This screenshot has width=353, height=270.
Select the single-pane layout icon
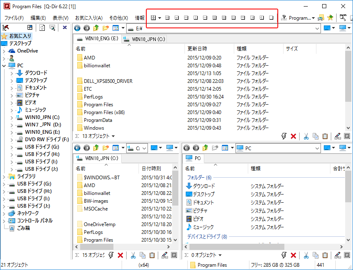point(271,18)
